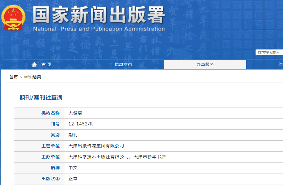Open the 信息发布 navigation menu
The height and width of the screenshot is (185, 283).
(x=123, y=64)
